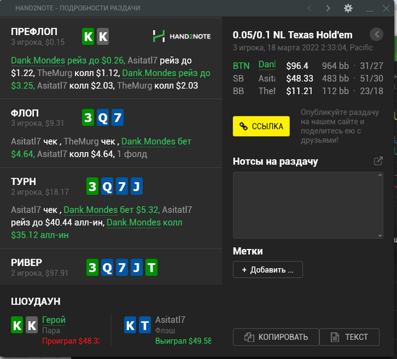This screenshot has height=359, width=397.
Task: Go to the next hand arrow
Action: 328,9
